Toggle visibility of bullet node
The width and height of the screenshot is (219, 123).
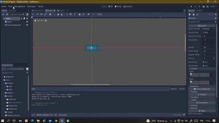pos(27,18)
